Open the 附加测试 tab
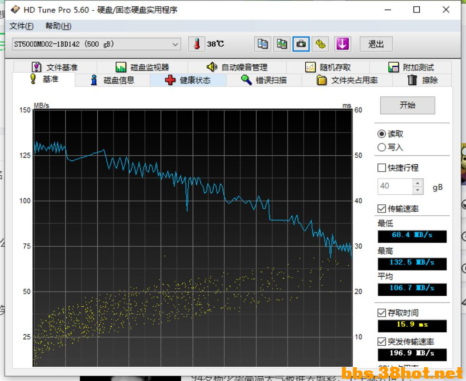Image resolution: width=466 pixels, height=381 pixels. pyautogui.click(x=411, y=67)
